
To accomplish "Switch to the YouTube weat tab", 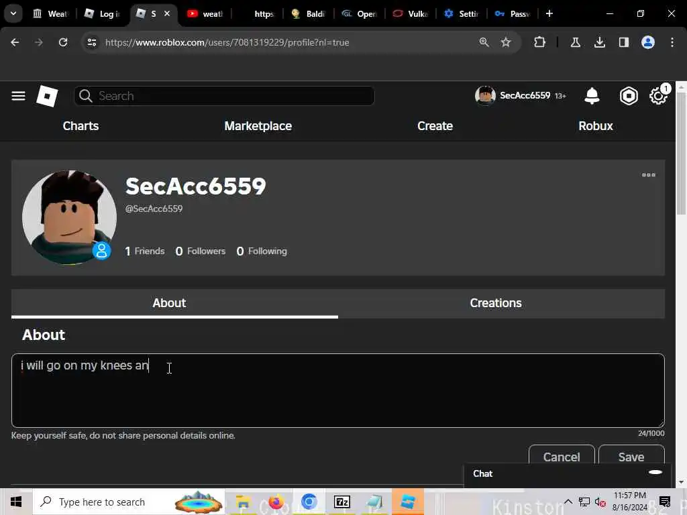I will (205, 14).
